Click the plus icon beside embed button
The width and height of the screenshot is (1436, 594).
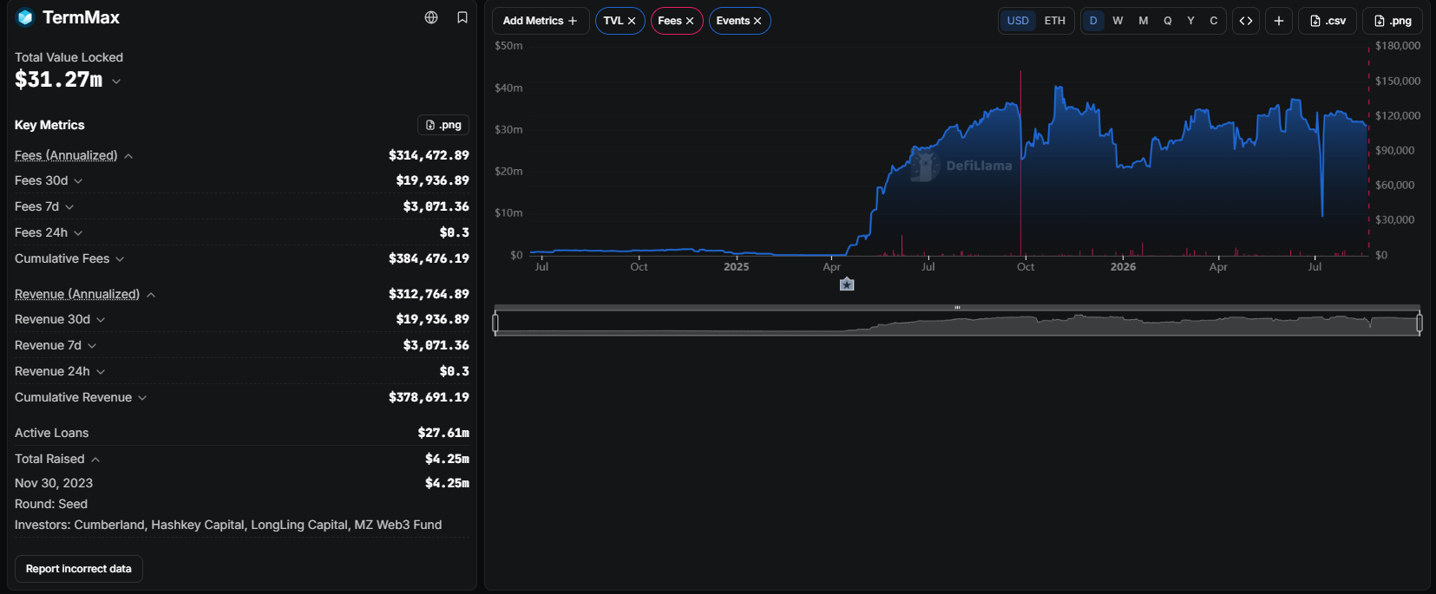(1279, 21)
